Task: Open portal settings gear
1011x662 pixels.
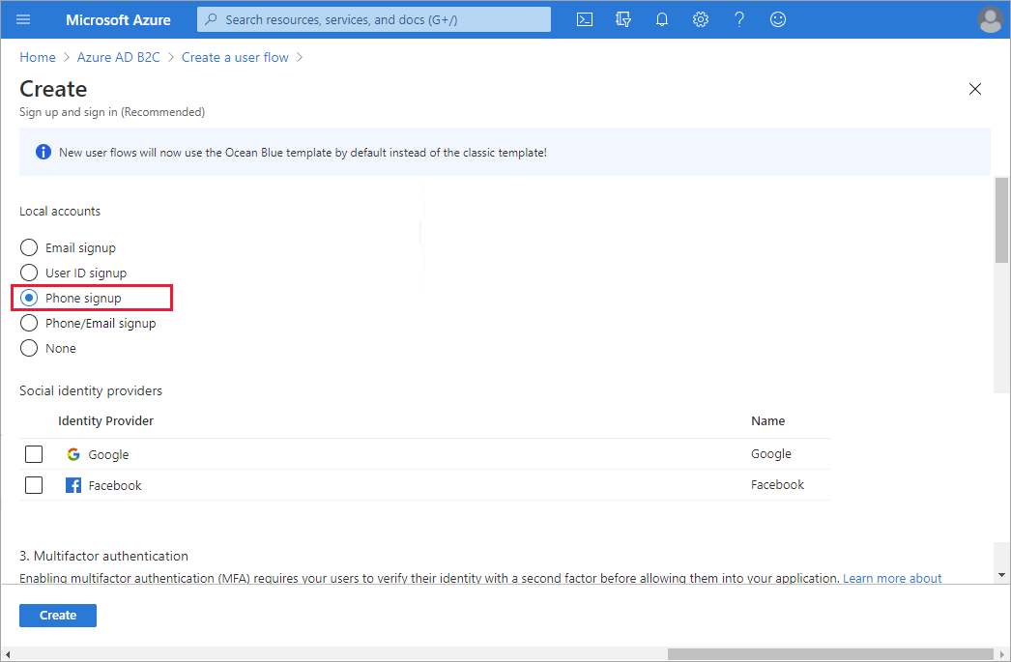Action: pos(701,19)
